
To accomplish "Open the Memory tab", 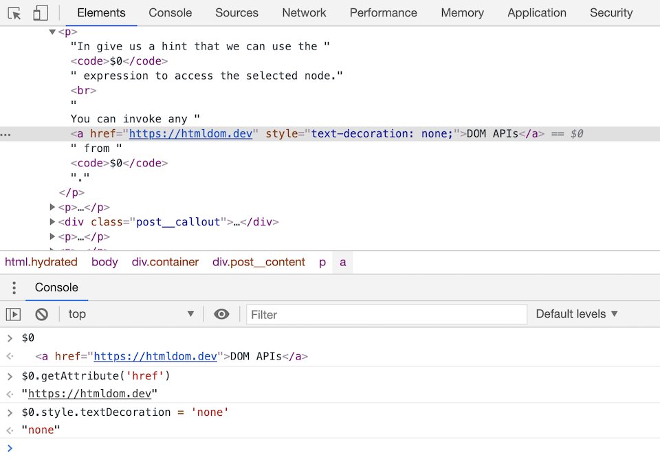I will point(462,13).
